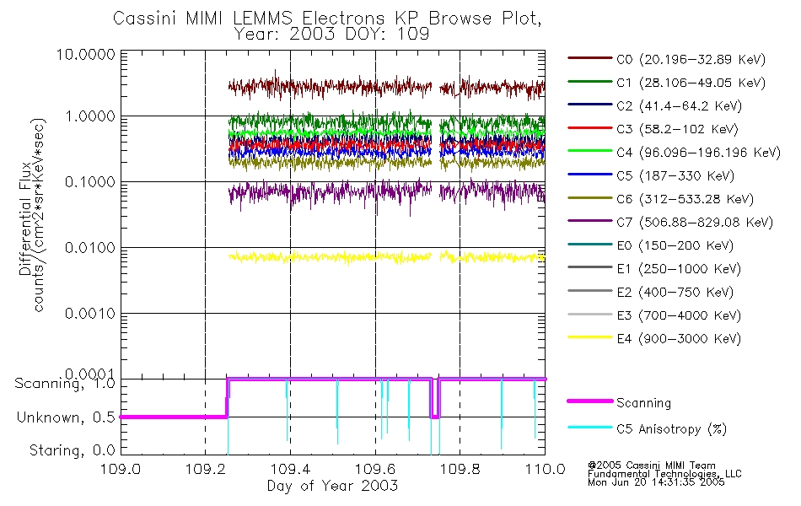The height and width of the screenshot is (506, 801).
Task: Click the medium gray E2 legend line swatch
Action: [589, 291]
